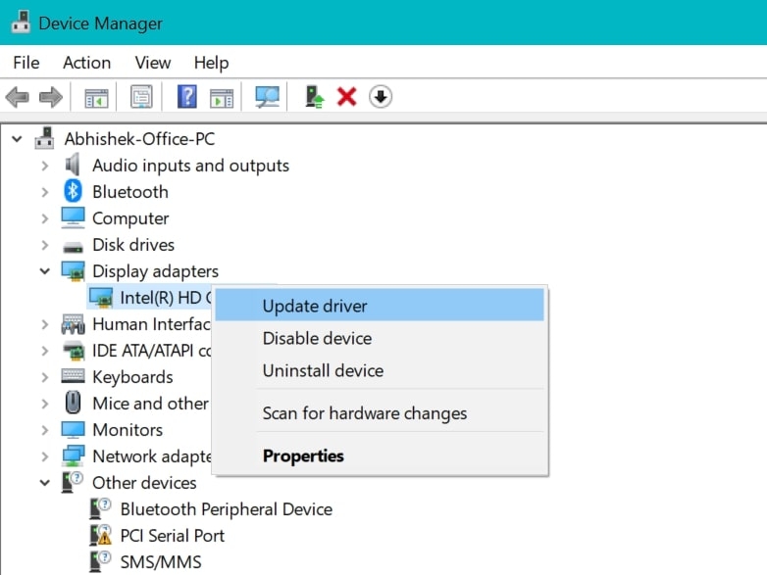Open Properties from the context menu
Image resolution: width=767 pixels, height=575 pixels.
[x=380, y=455]
